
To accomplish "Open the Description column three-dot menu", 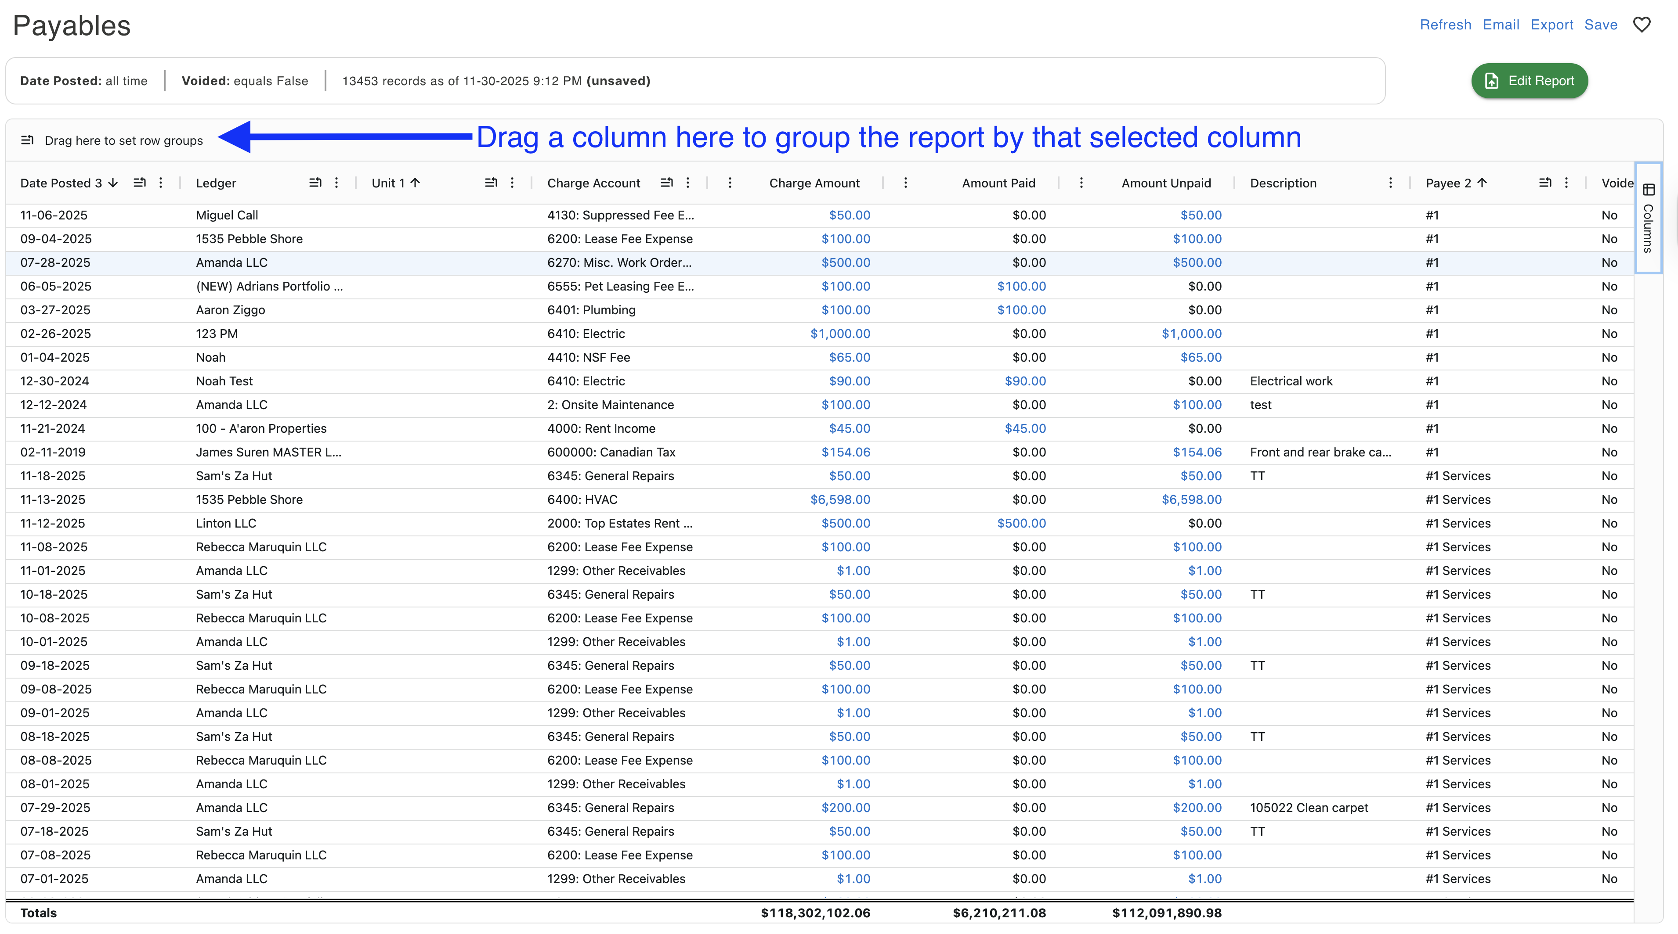I will [x=1390, y=183].
